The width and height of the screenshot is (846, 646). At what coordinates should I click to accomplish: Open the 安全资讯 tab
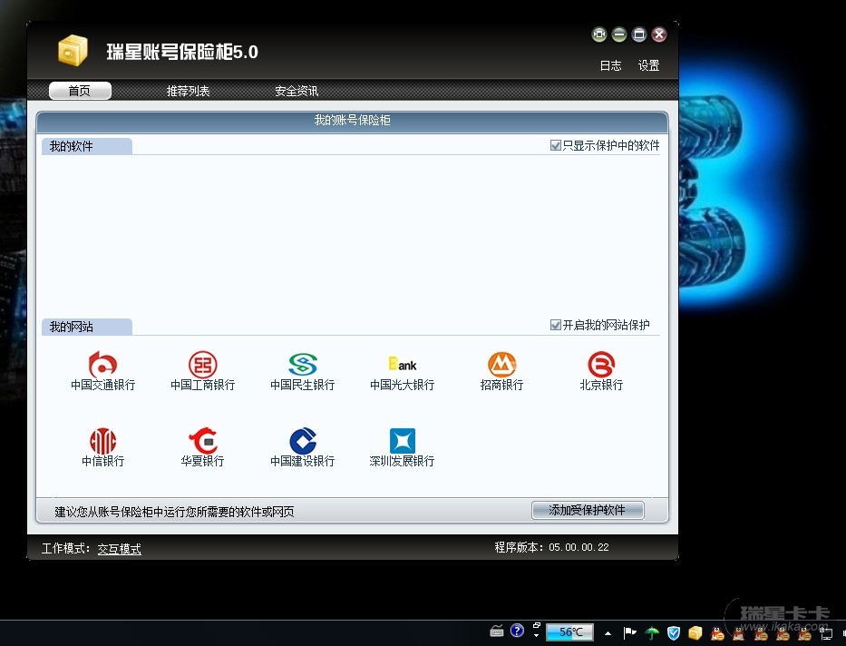pyautogui.click(x=297, y=91)
